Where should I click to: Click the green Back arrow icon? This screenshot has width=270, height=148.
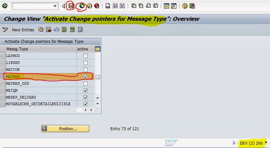tap(82, 6)
